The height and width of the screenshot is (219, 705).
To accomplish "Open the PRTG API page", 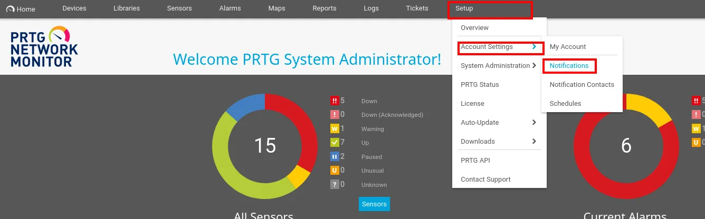I will (475, 160).
